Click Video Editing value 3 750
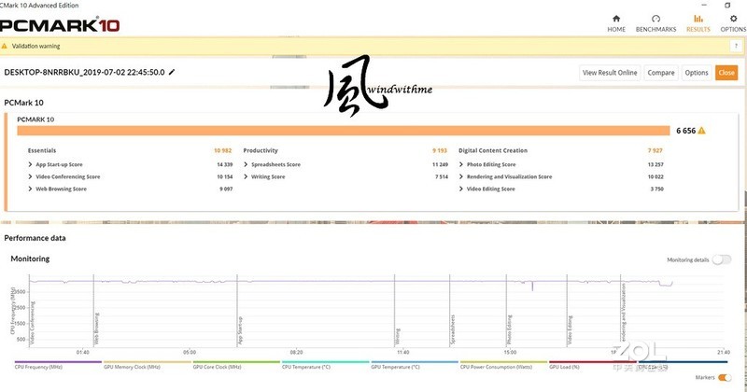Screen dimensions: 747x392 pos(657,189)
